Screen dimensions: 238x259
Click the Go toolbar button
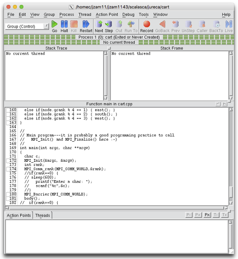pyautogui.click(x=54, y=26)
